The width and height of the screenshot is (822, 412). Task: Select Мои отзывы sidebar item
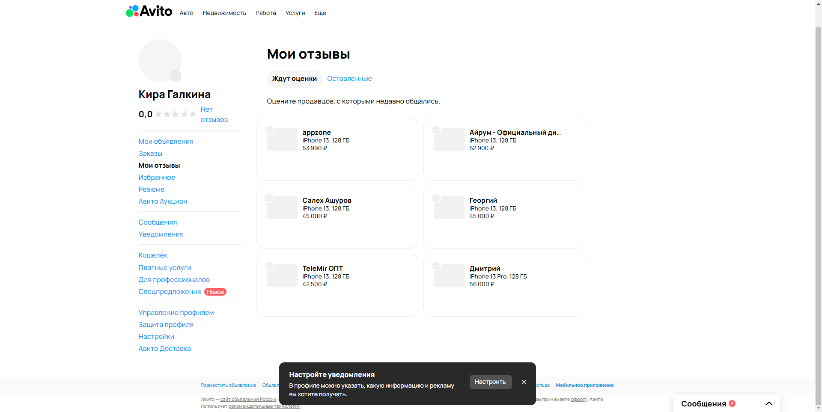pyautogui.click(x=159, y=165)
